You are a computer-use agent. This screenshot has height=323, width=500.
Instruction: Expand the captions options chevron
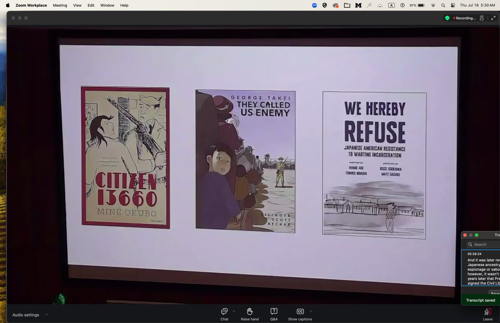311,311
